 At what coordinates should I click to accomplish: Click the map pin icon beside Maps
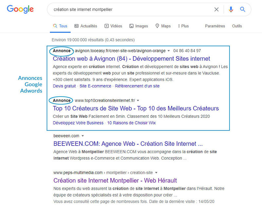click(x=157, y=26)
